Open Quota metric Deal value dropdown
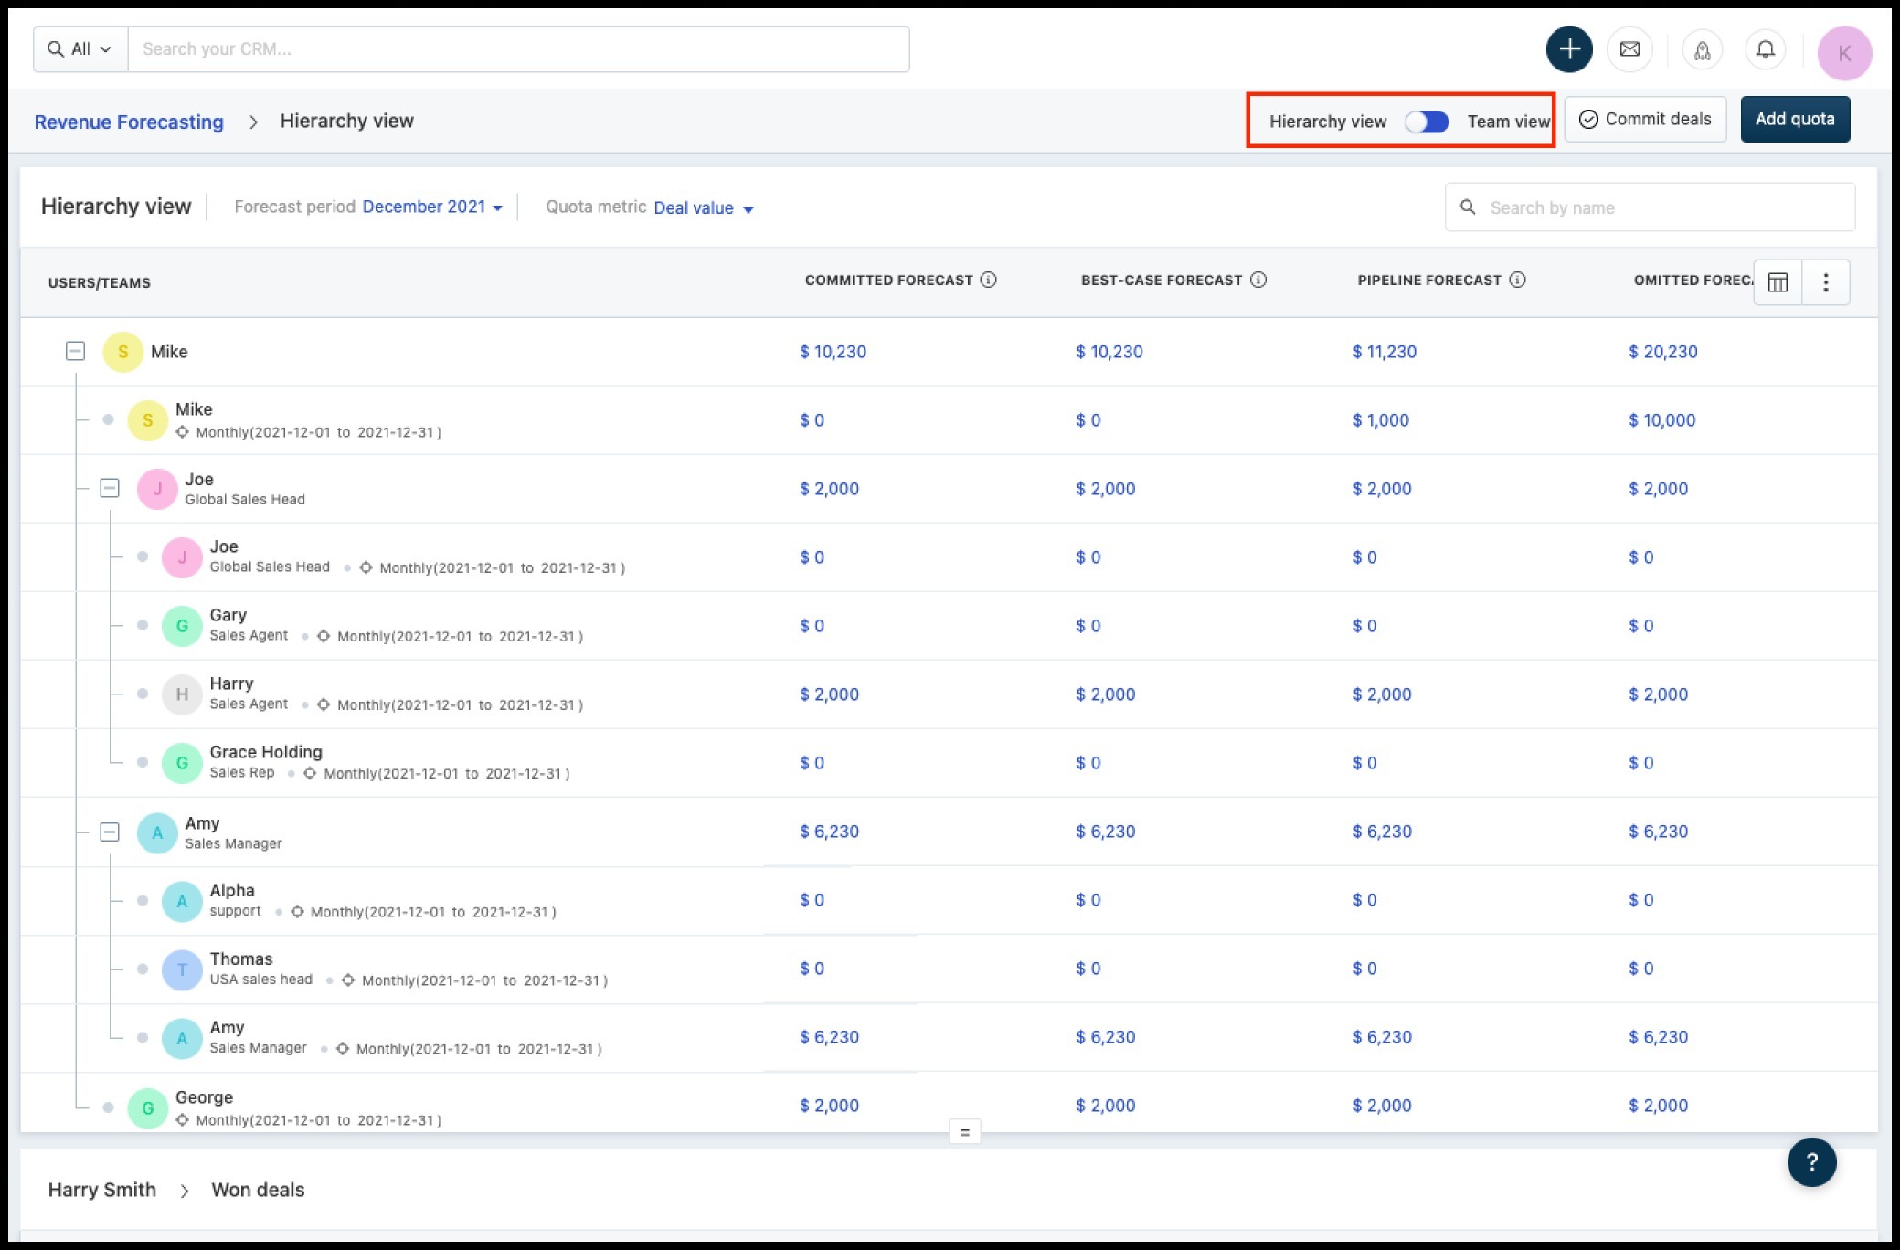 pos(703,208)
